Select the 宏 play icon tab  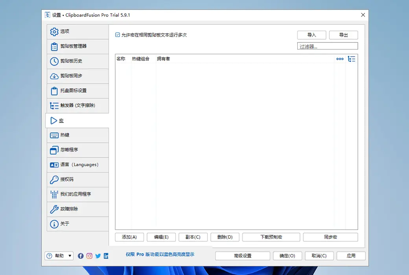tap(77, 121)
